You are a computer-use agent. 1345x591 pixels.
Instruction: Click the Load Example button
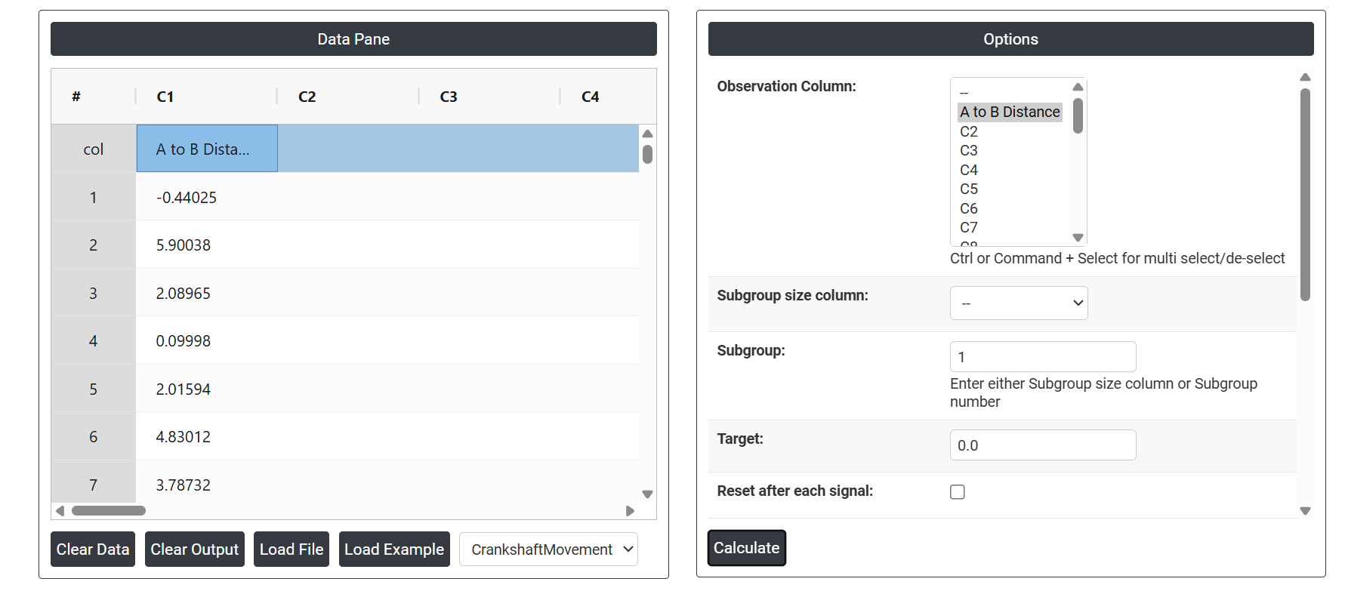394,549
